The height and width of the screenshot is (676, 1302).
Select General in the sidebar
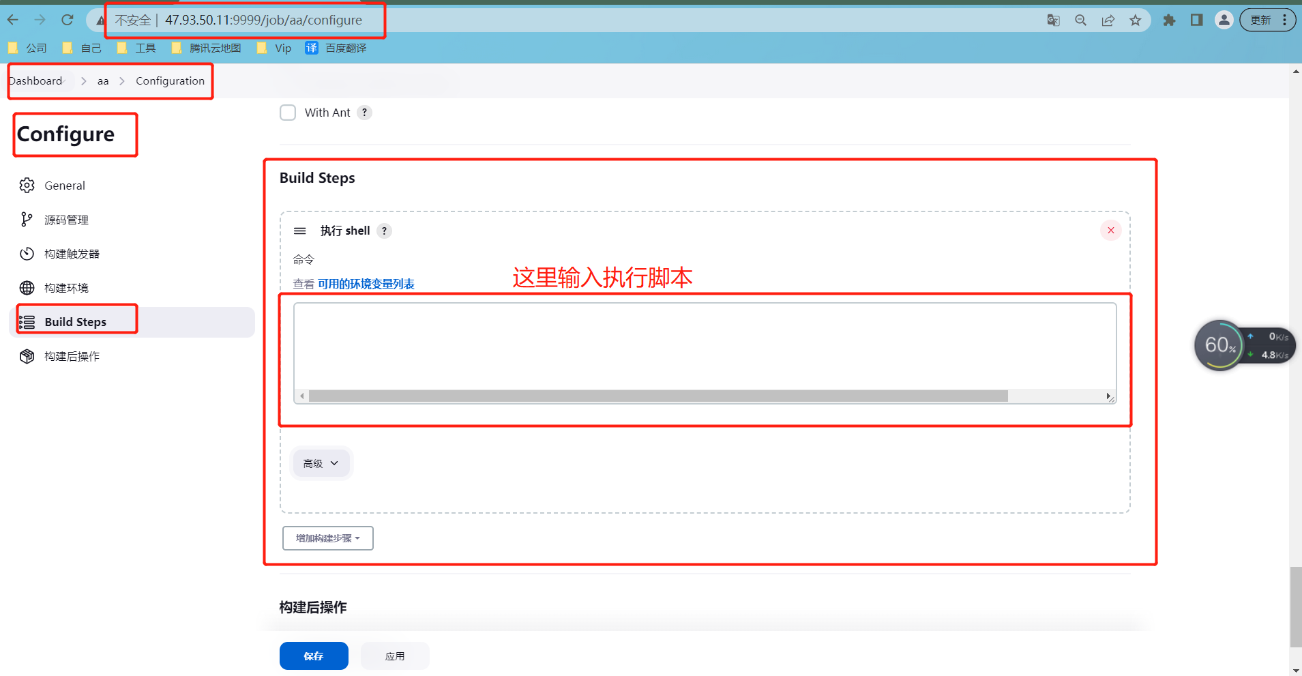132,186
